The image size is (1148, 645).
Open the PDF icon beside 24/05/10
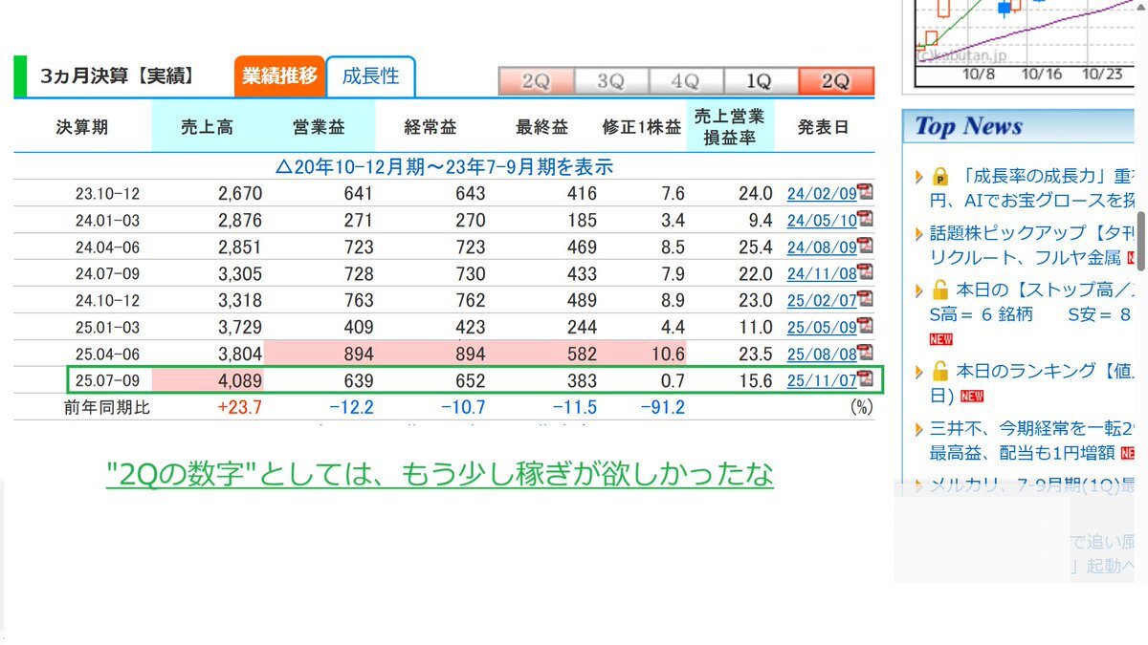coord(865,219)
